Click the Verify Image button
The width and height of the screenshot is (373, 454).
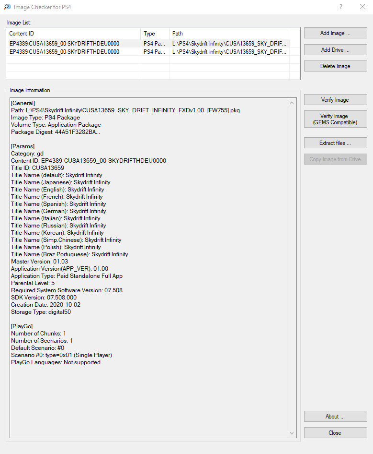click(336, 100)
